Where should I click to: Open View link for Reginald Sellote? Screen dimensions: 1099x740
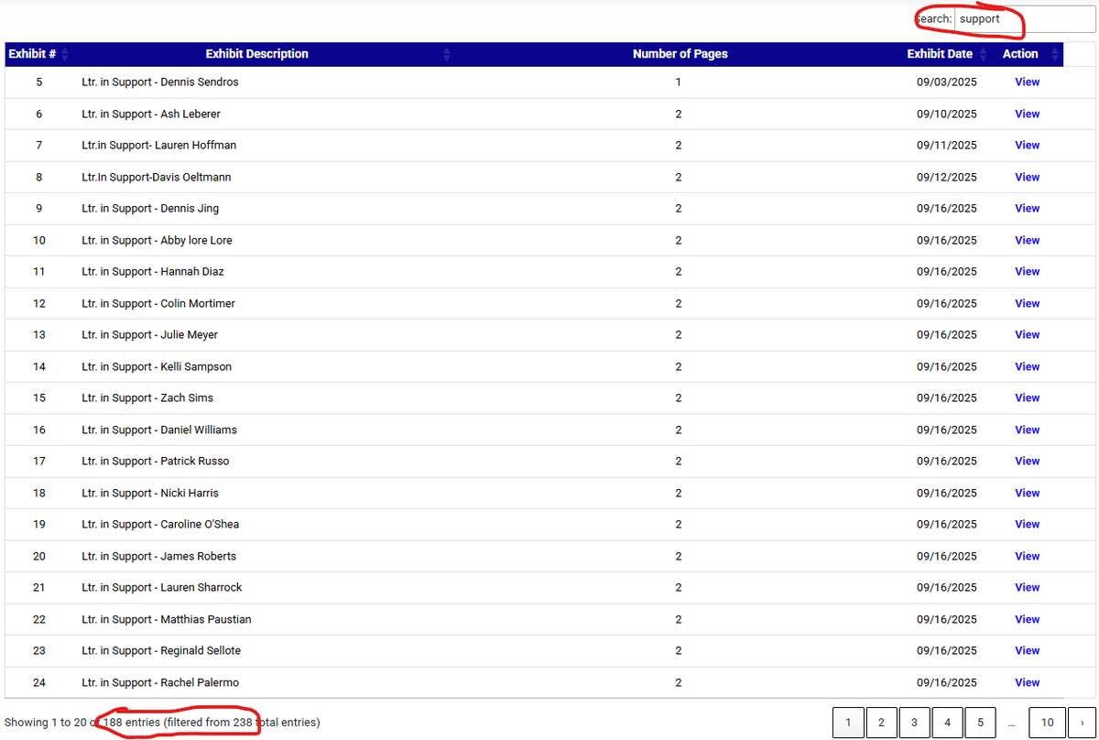[1027, 651]
